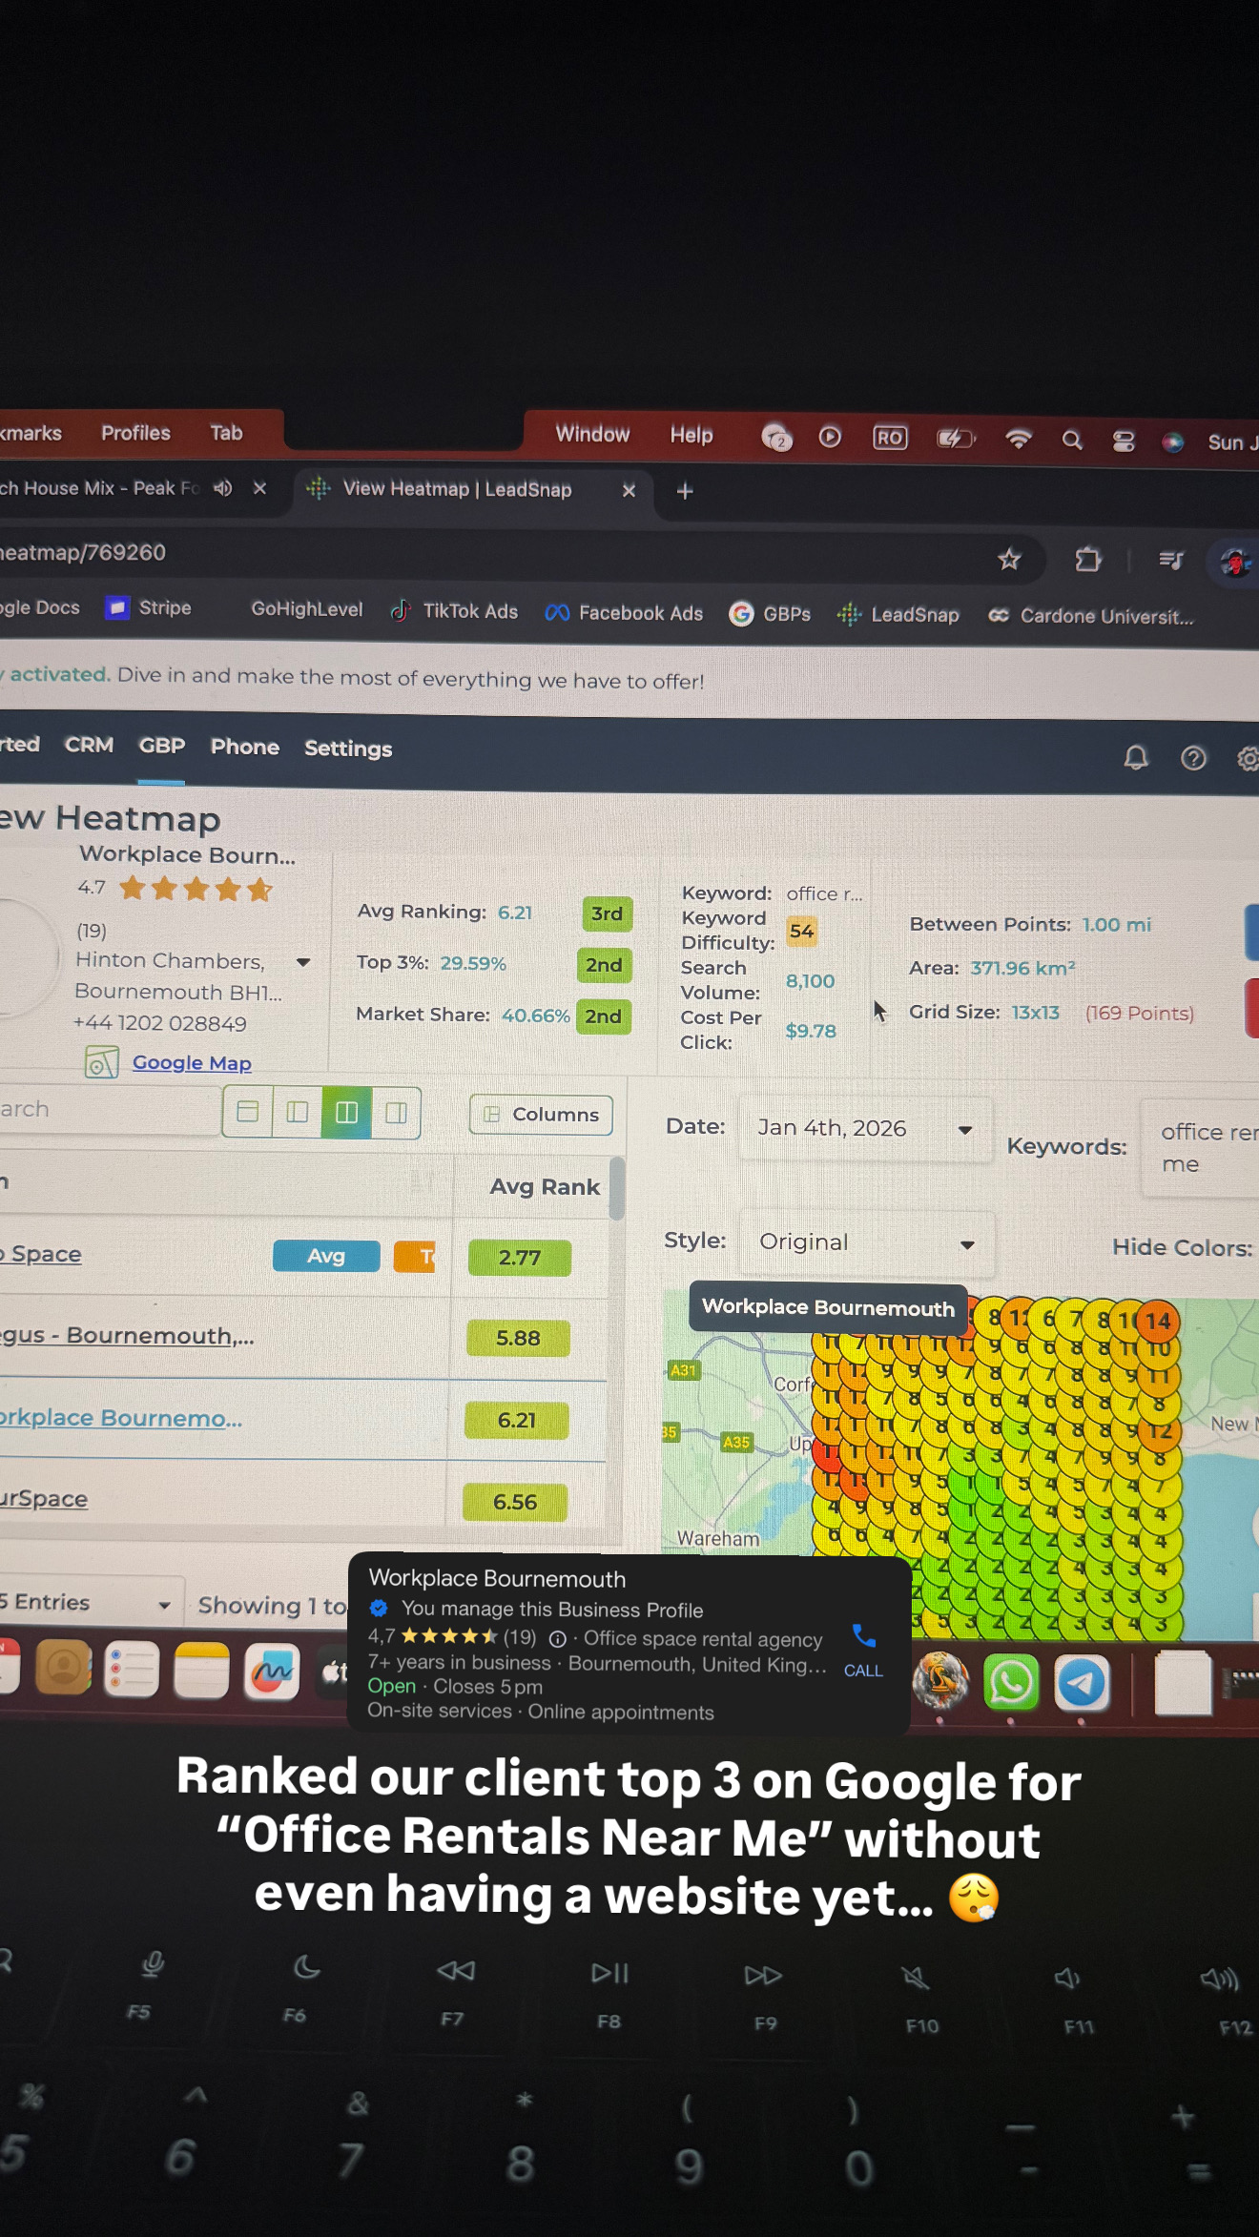This screenshot has width=1259, height=2237.
Task: Open the info icon beside the 19 reviews
Action: pyautogui.click(x=558, y=1638)
